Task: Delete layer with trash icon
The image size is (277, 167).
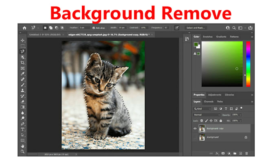Action: click(x=246, y=154)
